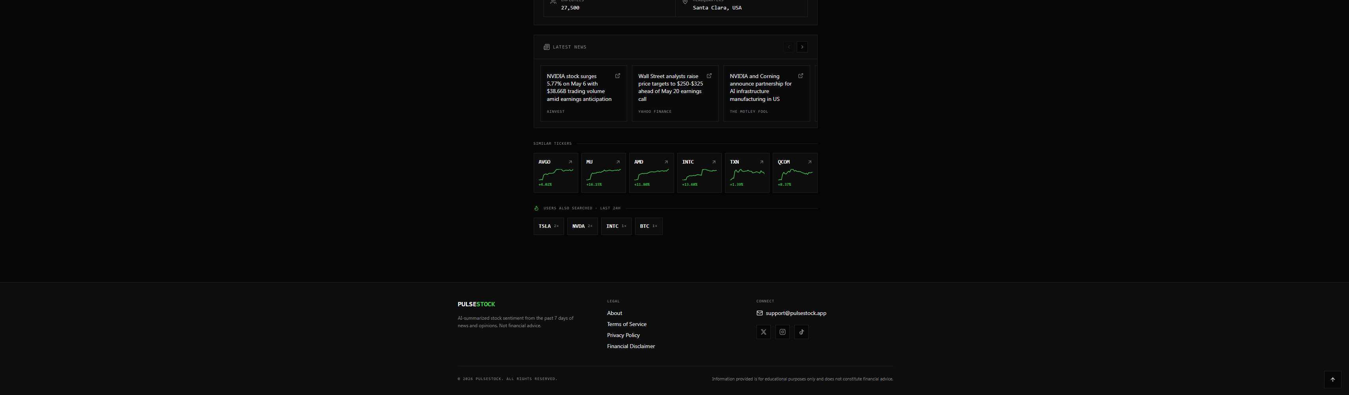Select the INTC chip under Users Also Searched
This screenshot has height=395, width=1349.
[x=617, y=226]
